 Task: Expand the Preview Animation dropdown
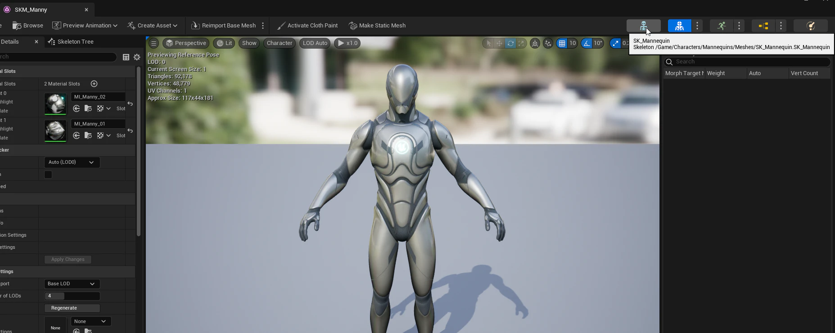coord(85,26)
